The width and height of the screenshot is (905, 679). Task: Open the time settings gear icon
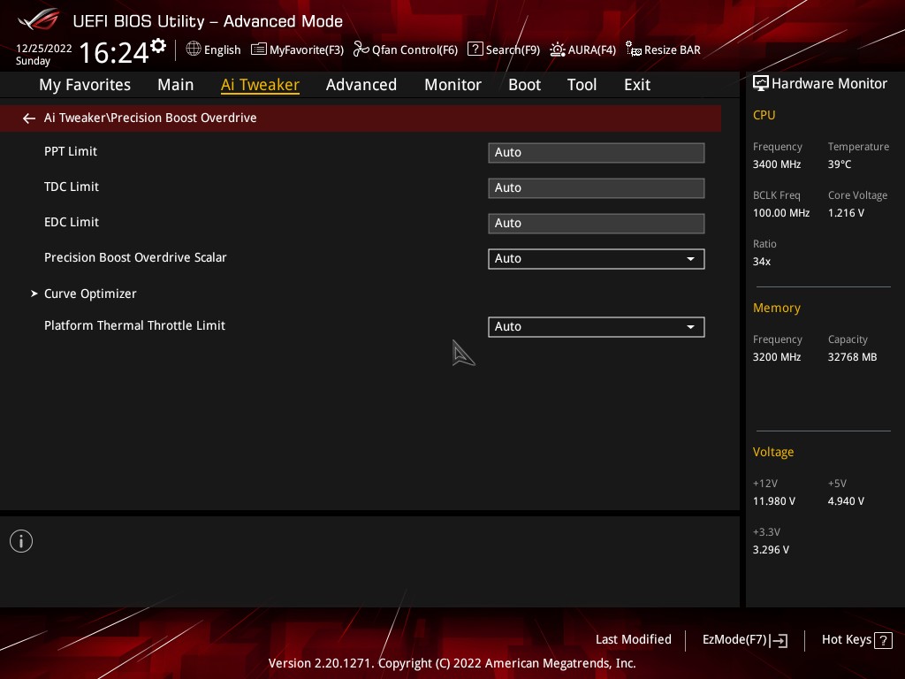(x=158, y=46)
